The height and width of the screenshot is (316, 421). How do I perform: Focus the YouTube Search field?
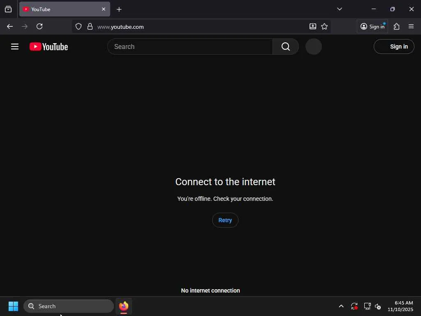click(x=190, y=46)
